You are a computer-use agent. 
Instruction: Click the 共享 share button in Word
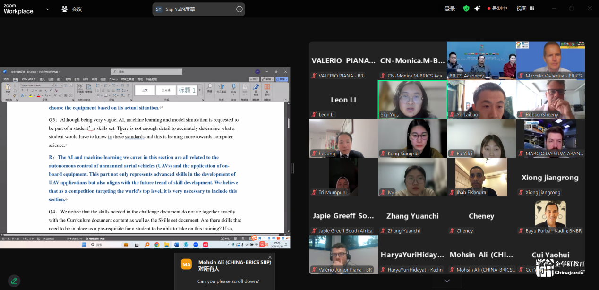click(x=282, y=79)
